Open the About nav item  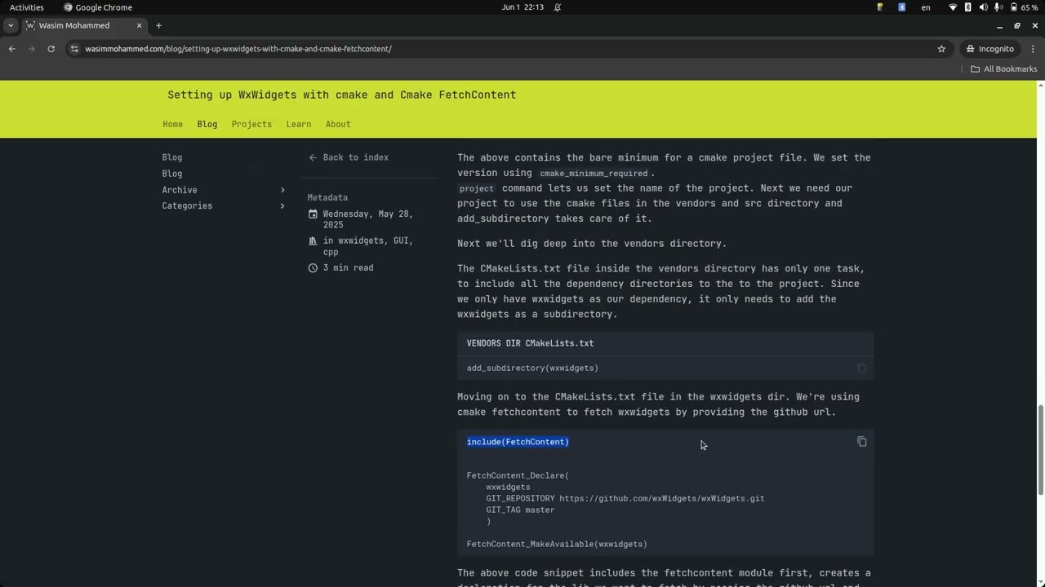(x=338, y=124)
